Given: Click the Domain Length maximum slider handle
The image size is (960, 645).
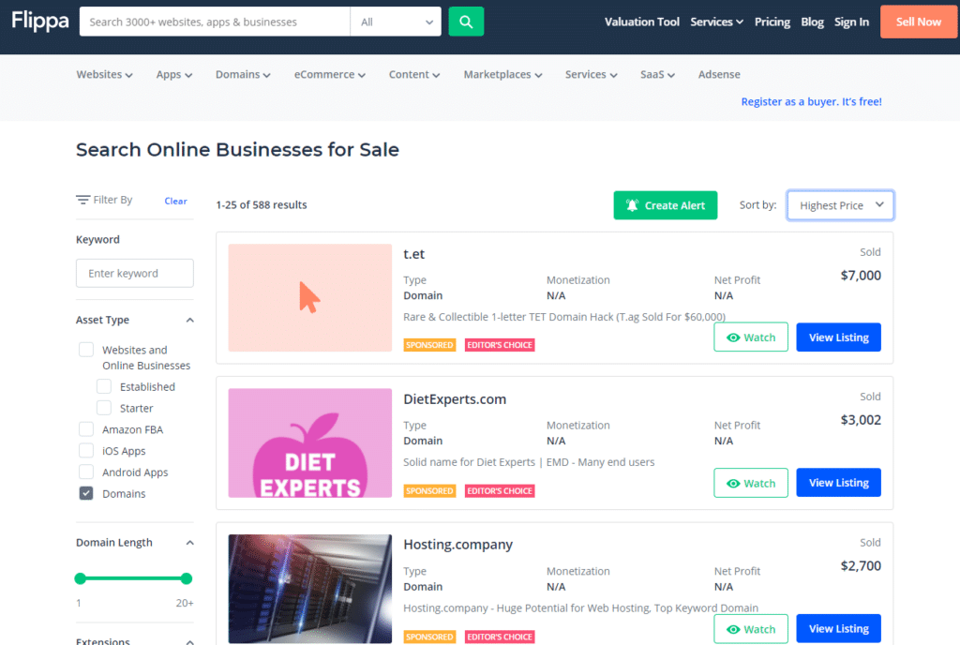Looking at the screenshot, I should click(187, 578).
